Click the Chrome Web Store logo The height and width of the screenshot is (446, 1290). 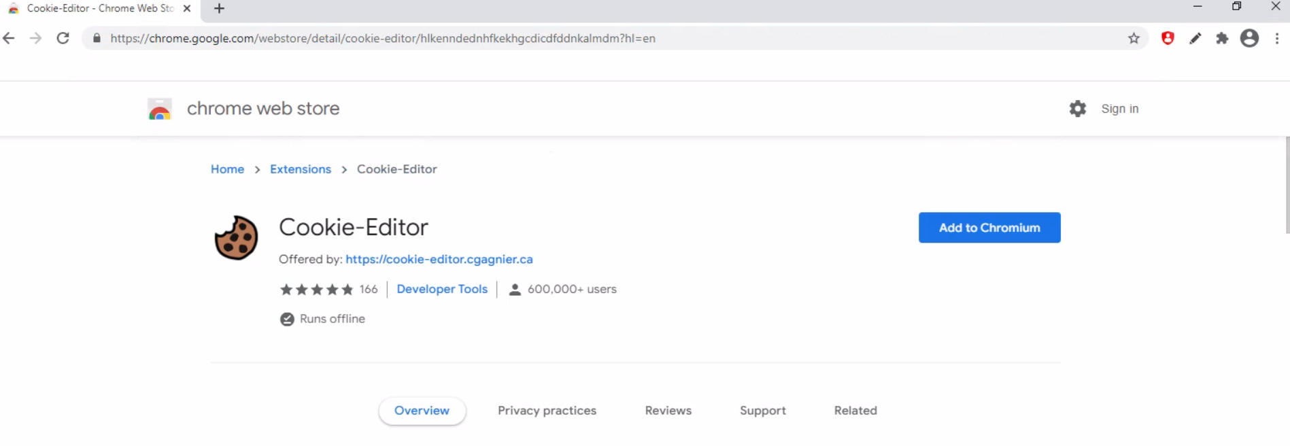point(160,109)
